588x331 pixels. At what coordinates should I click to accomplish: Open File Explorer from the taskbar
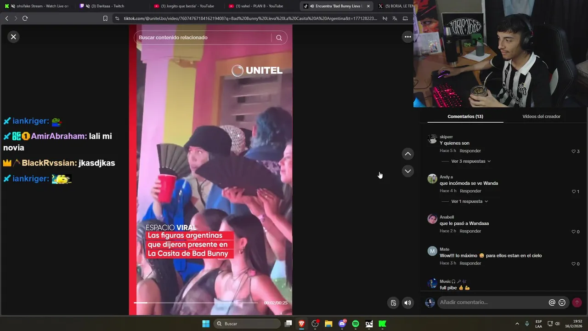328,324
